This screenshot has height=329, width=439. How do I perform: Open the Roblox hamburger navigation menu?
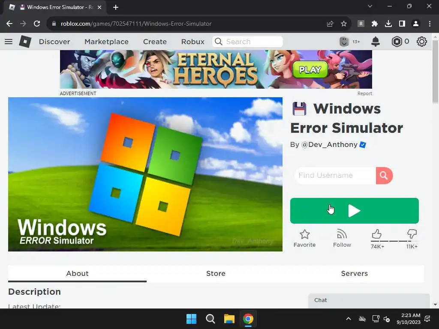pyautogui.click(x=9, y=42)
